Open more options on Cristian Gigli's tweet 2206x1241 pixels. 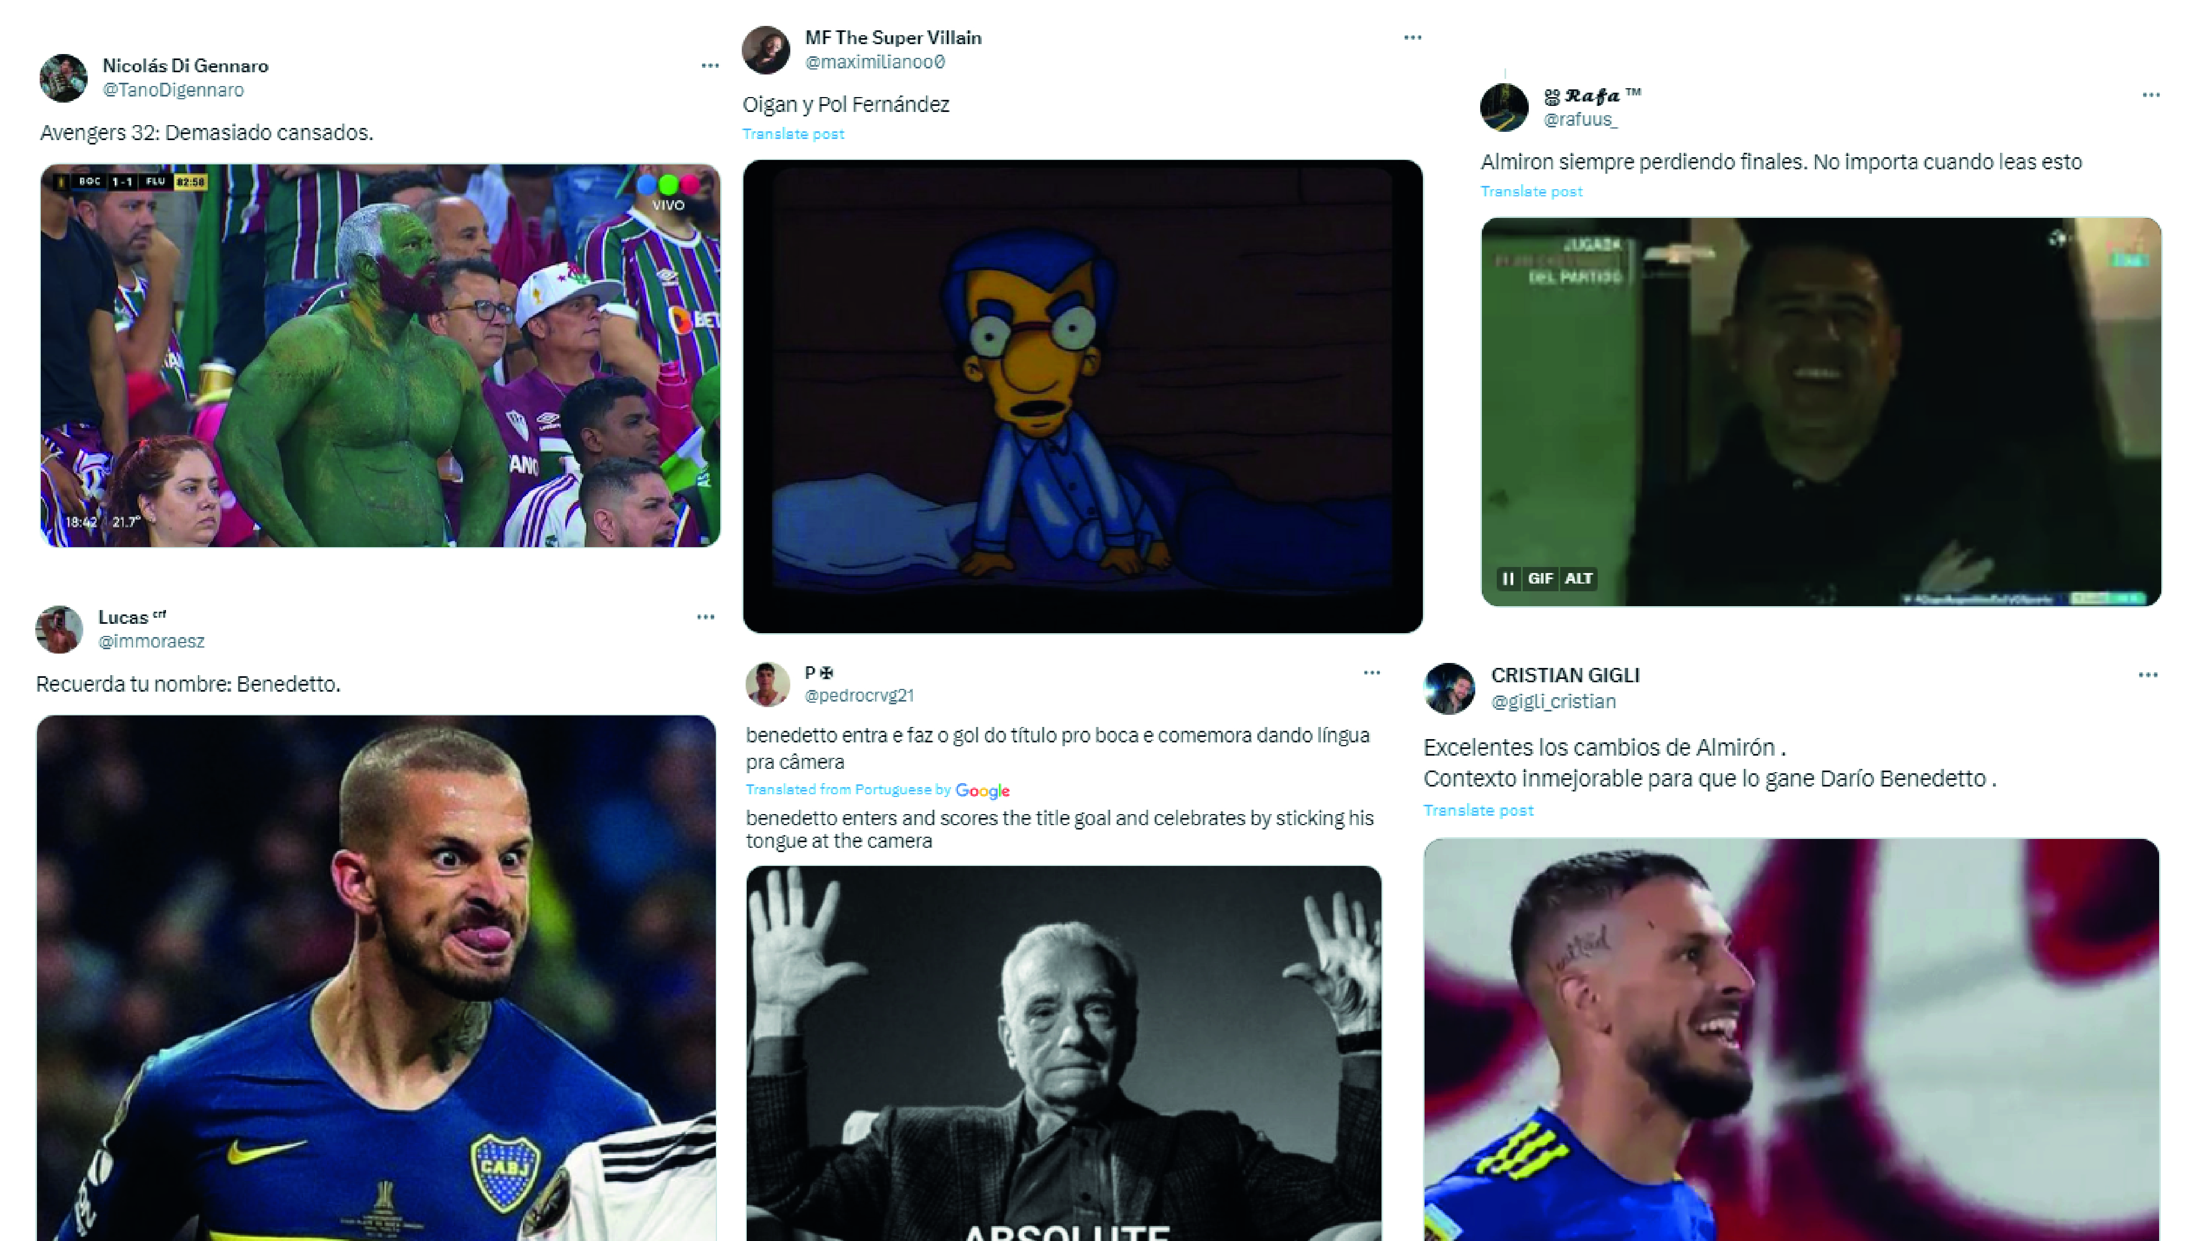2150,675
